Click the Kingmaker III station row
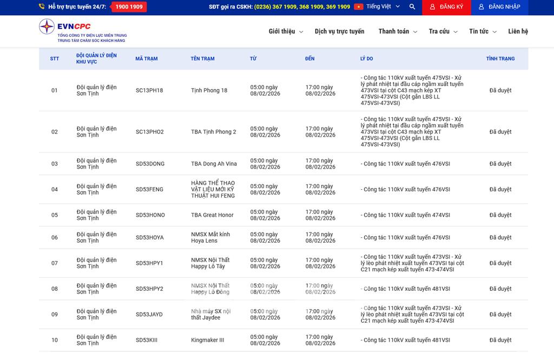Image resolution: width=554 pixels, height=353 pixels. pos(207,340)
